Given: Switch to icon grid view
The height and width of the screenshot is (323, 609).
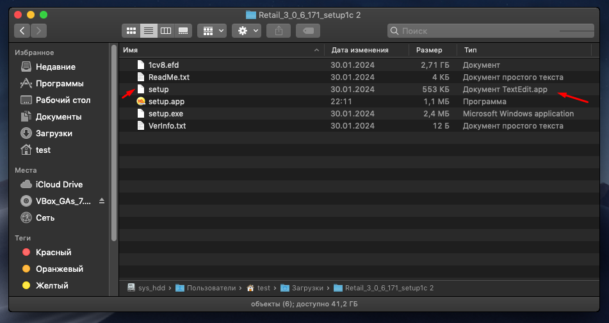Looking at the screenshot, I should click(131, 31).
